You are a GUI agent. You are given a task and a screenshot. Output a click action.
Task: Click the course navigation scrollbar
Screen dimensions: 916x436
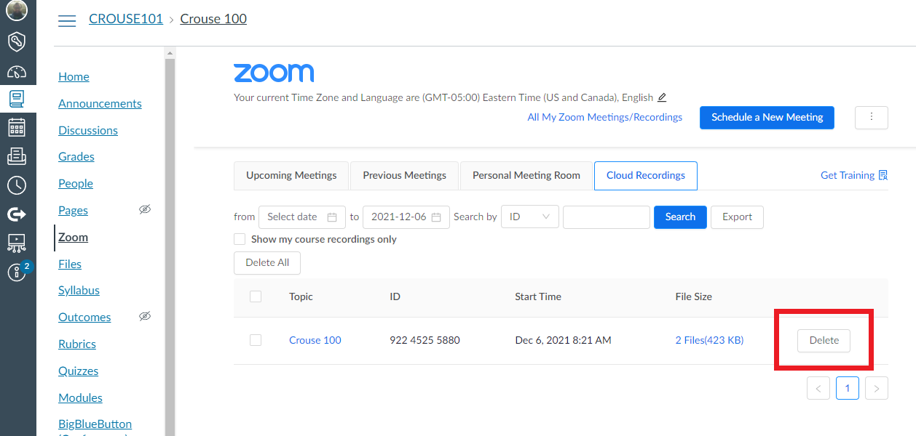tap(170, 247)
